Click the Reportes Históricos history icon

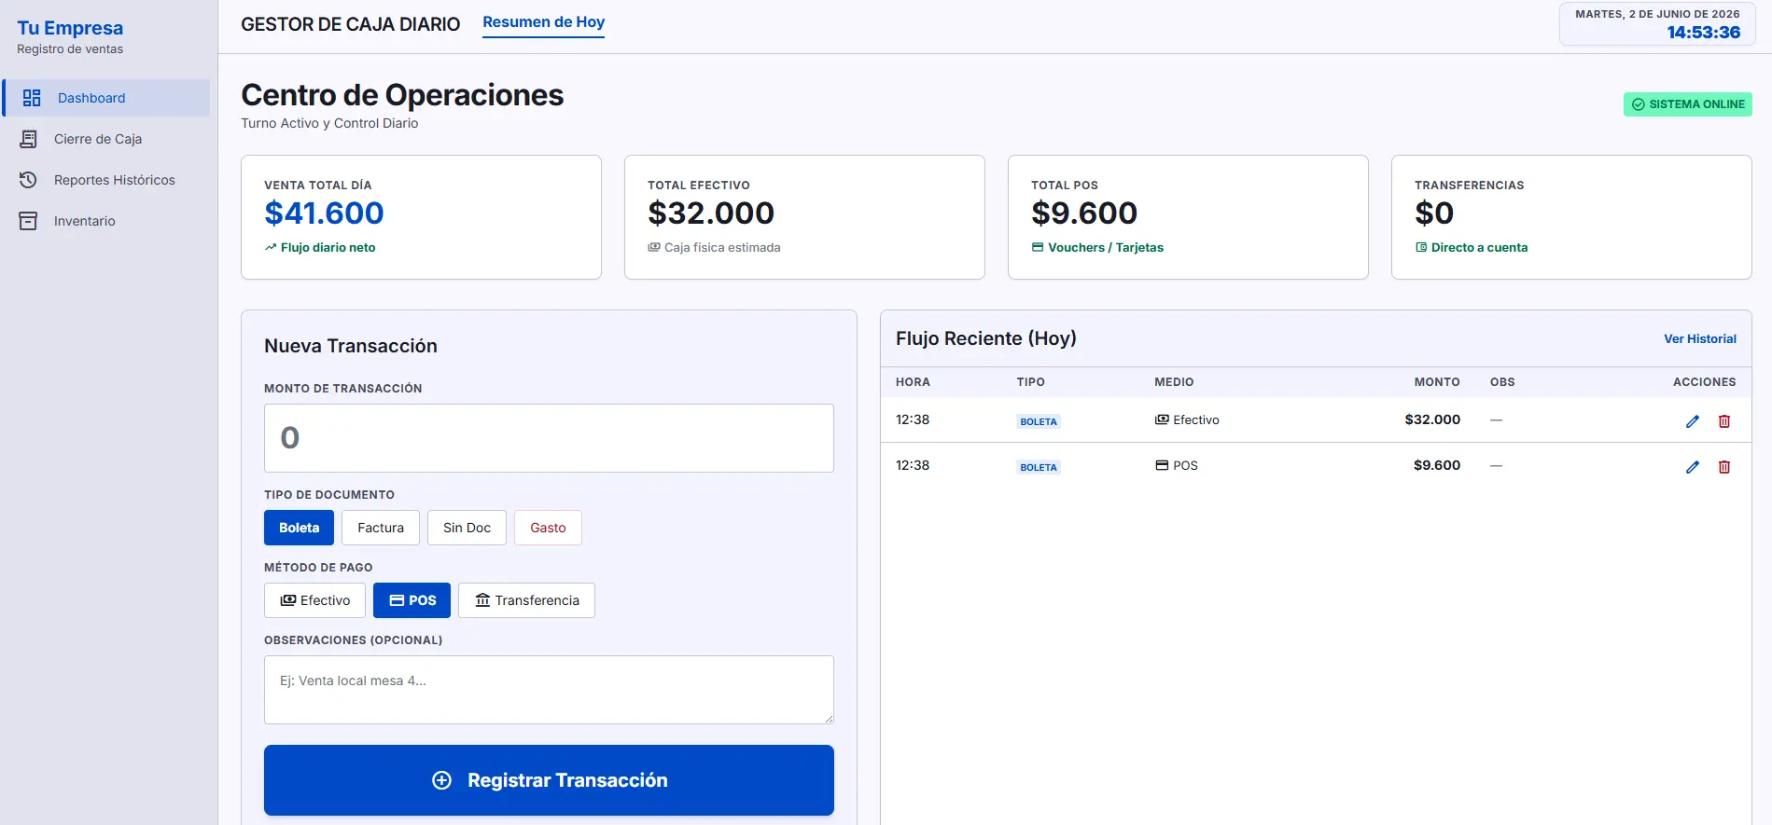tap(29, 180)
